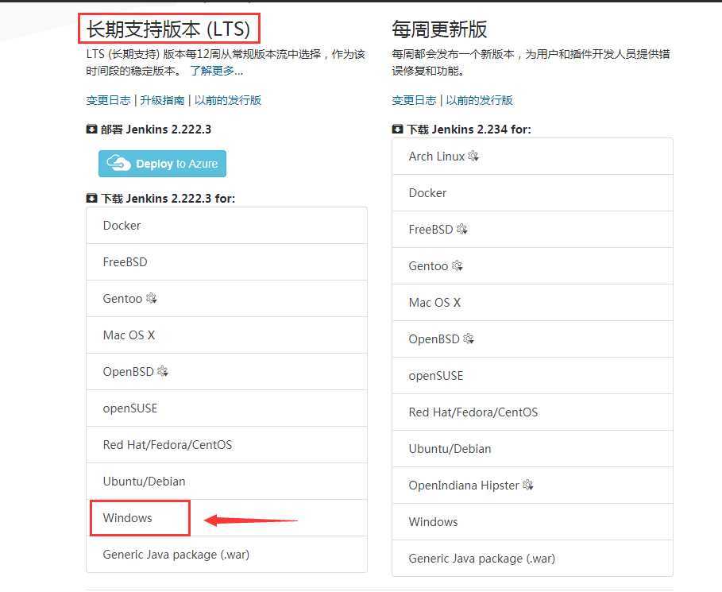Click gear icon next to Arch Linux

tap(473, 156)
